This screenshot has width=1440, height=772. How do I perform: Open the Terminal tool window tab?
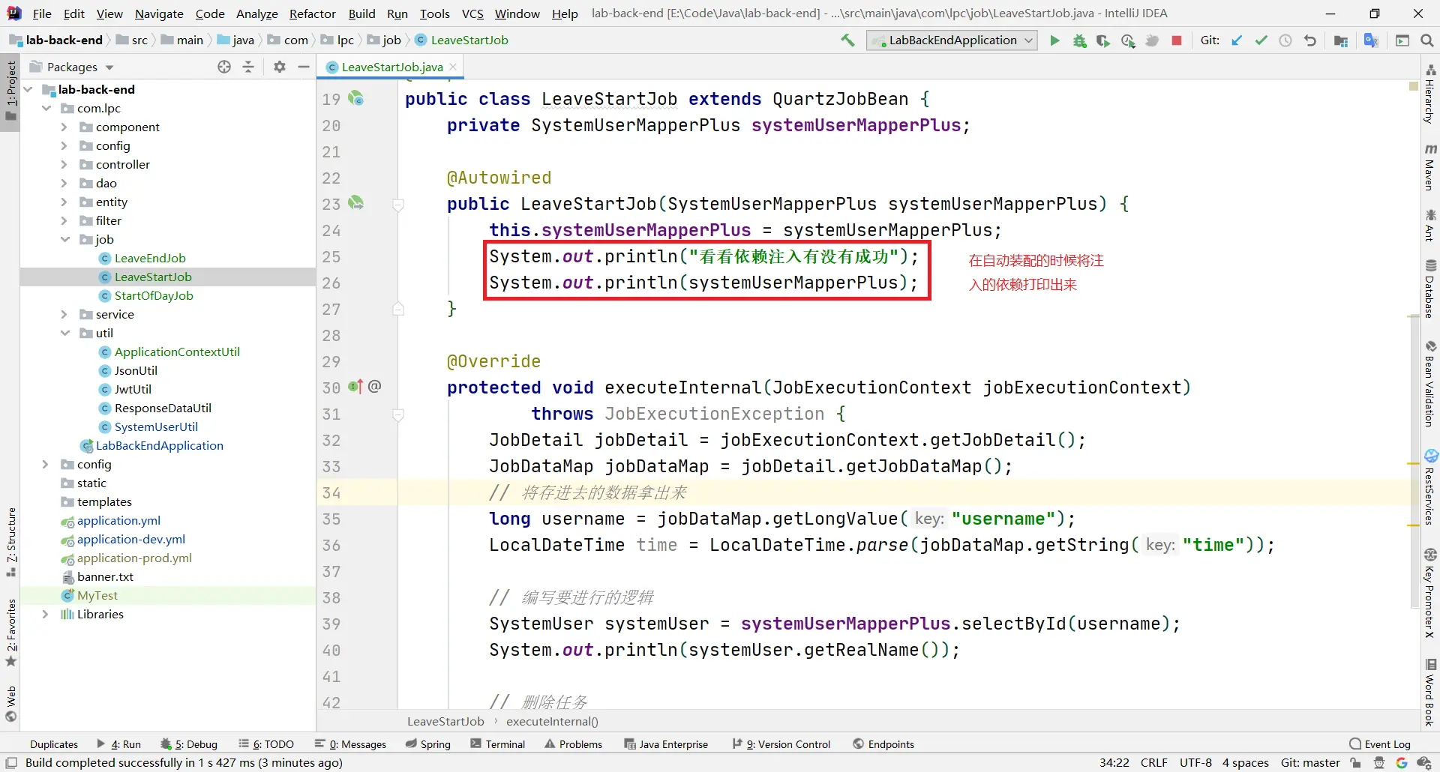[x=498, y=744]
